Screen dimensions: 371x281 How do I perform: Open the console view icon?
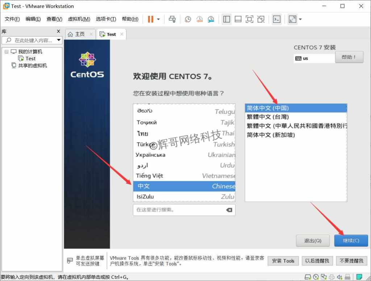(x=276, y=19)
